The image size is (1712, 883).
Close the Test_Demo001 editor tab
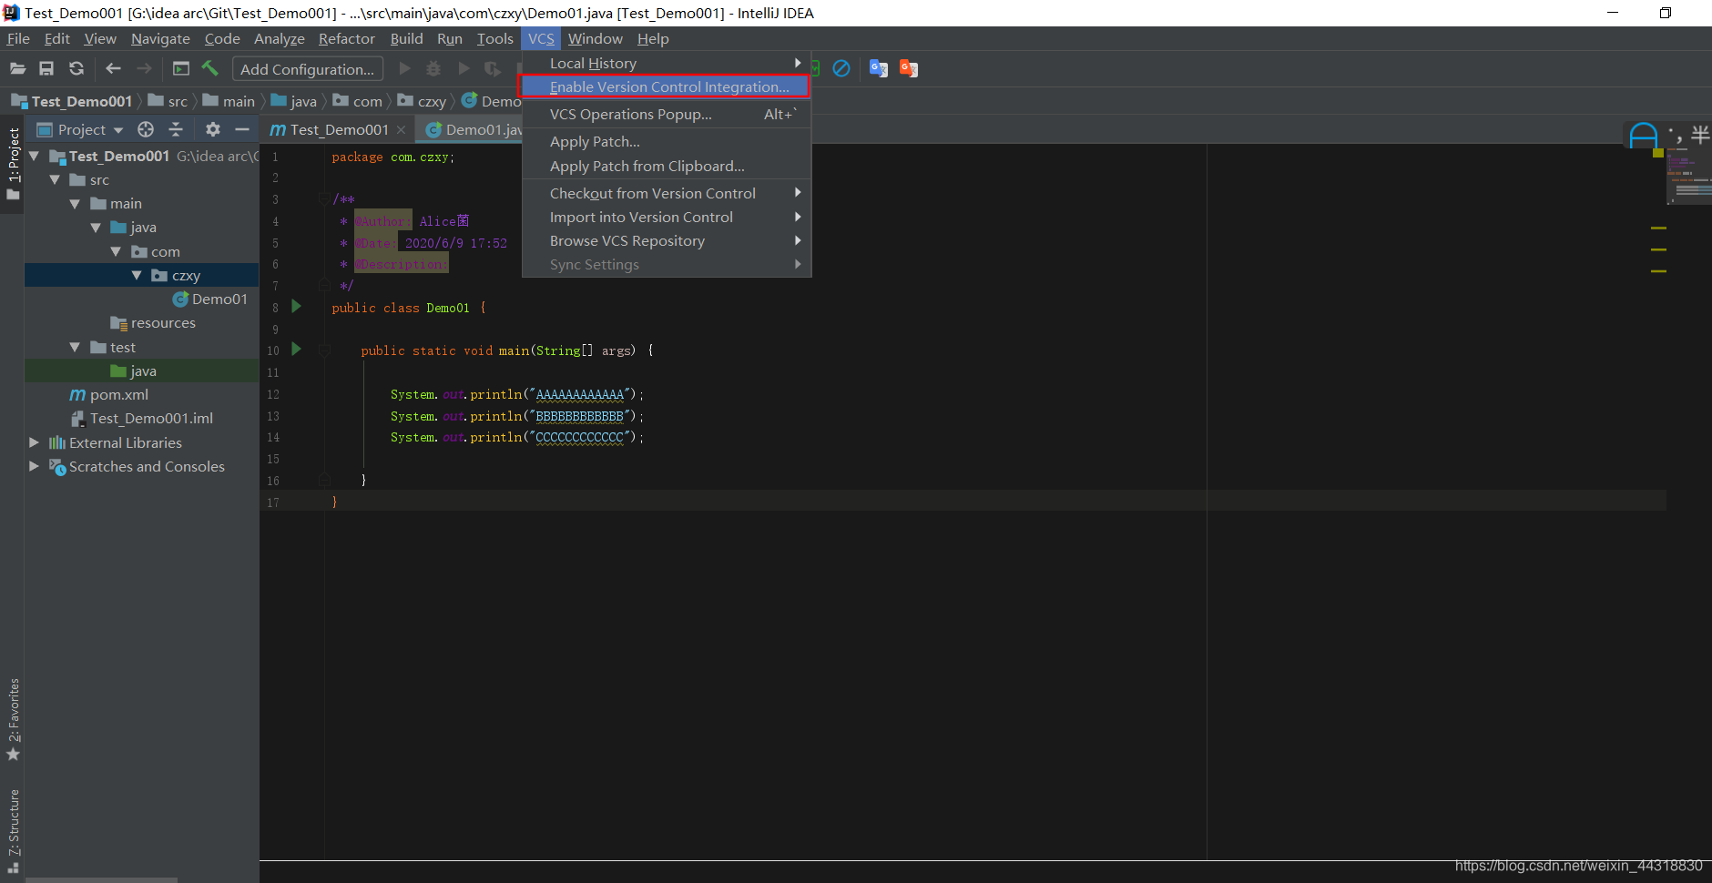(x=401, y=130)
